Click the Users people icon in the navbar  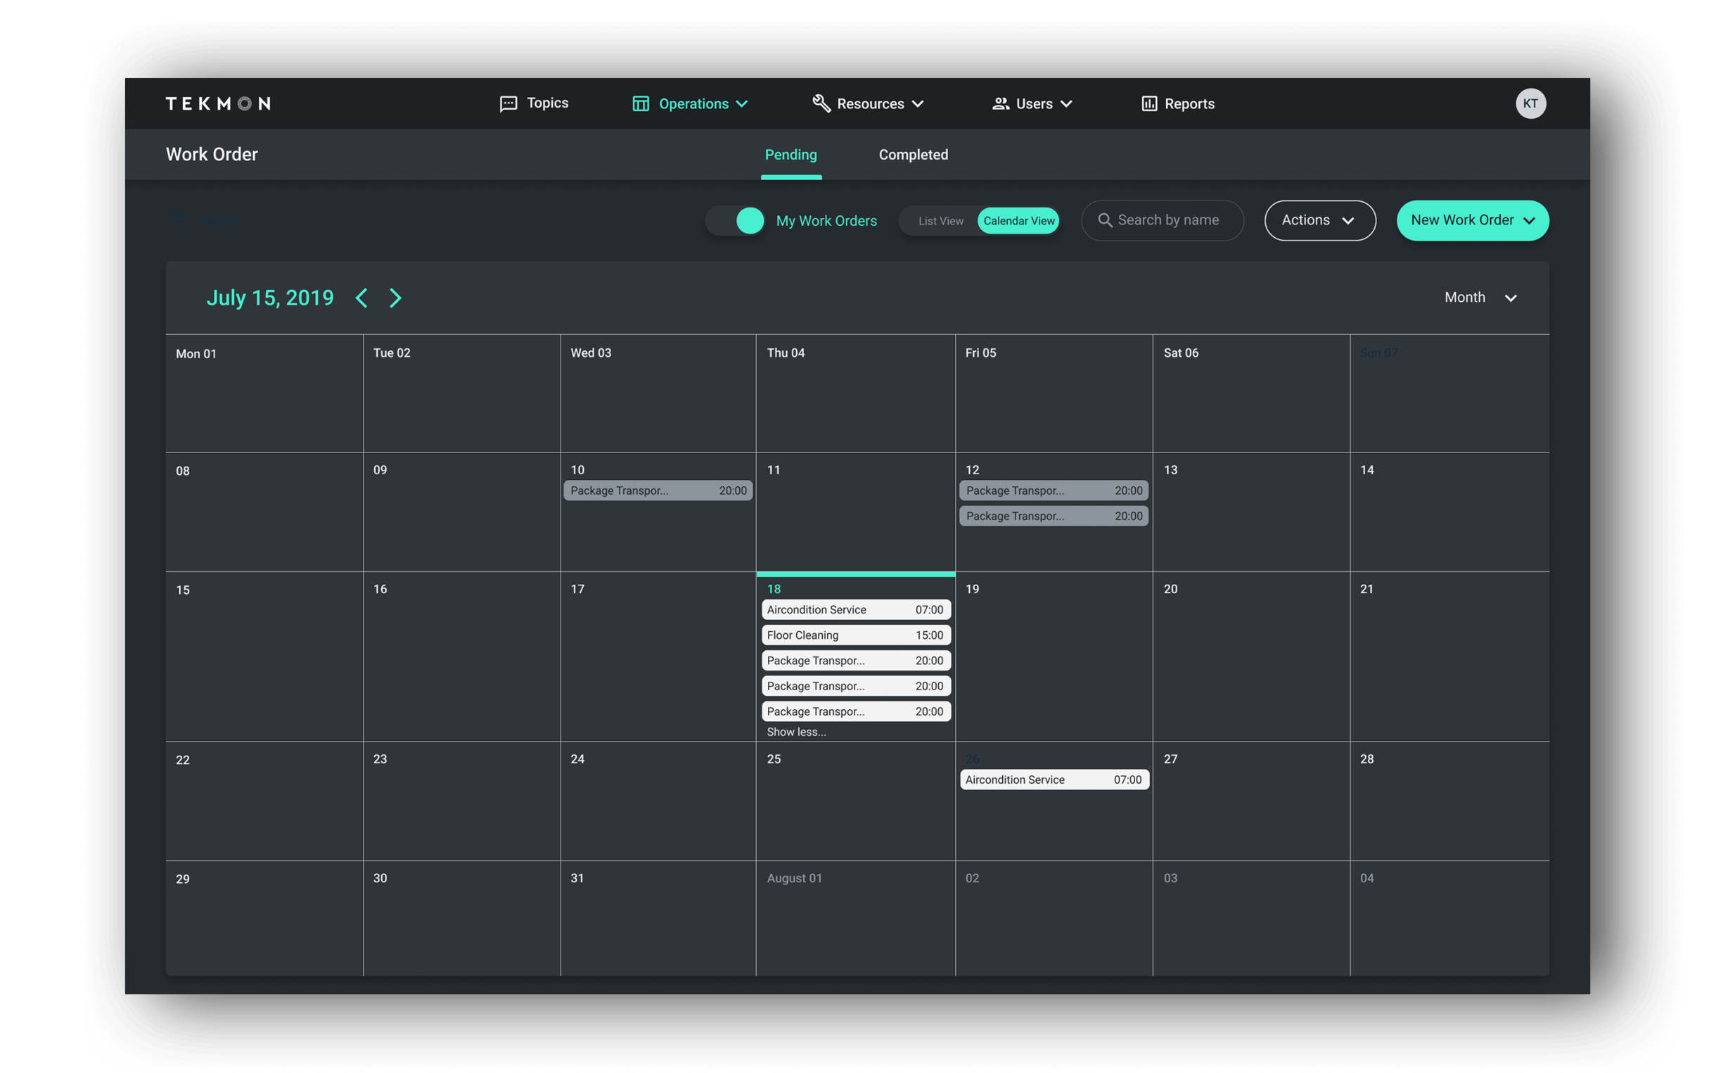click(x=1001, y=103)
